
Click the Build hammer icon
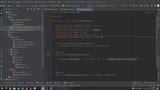83,5
